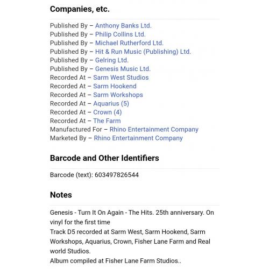Click the note about Track D5 recording
The width and height of the screenshot is (269, 269).
click(130, 242)
